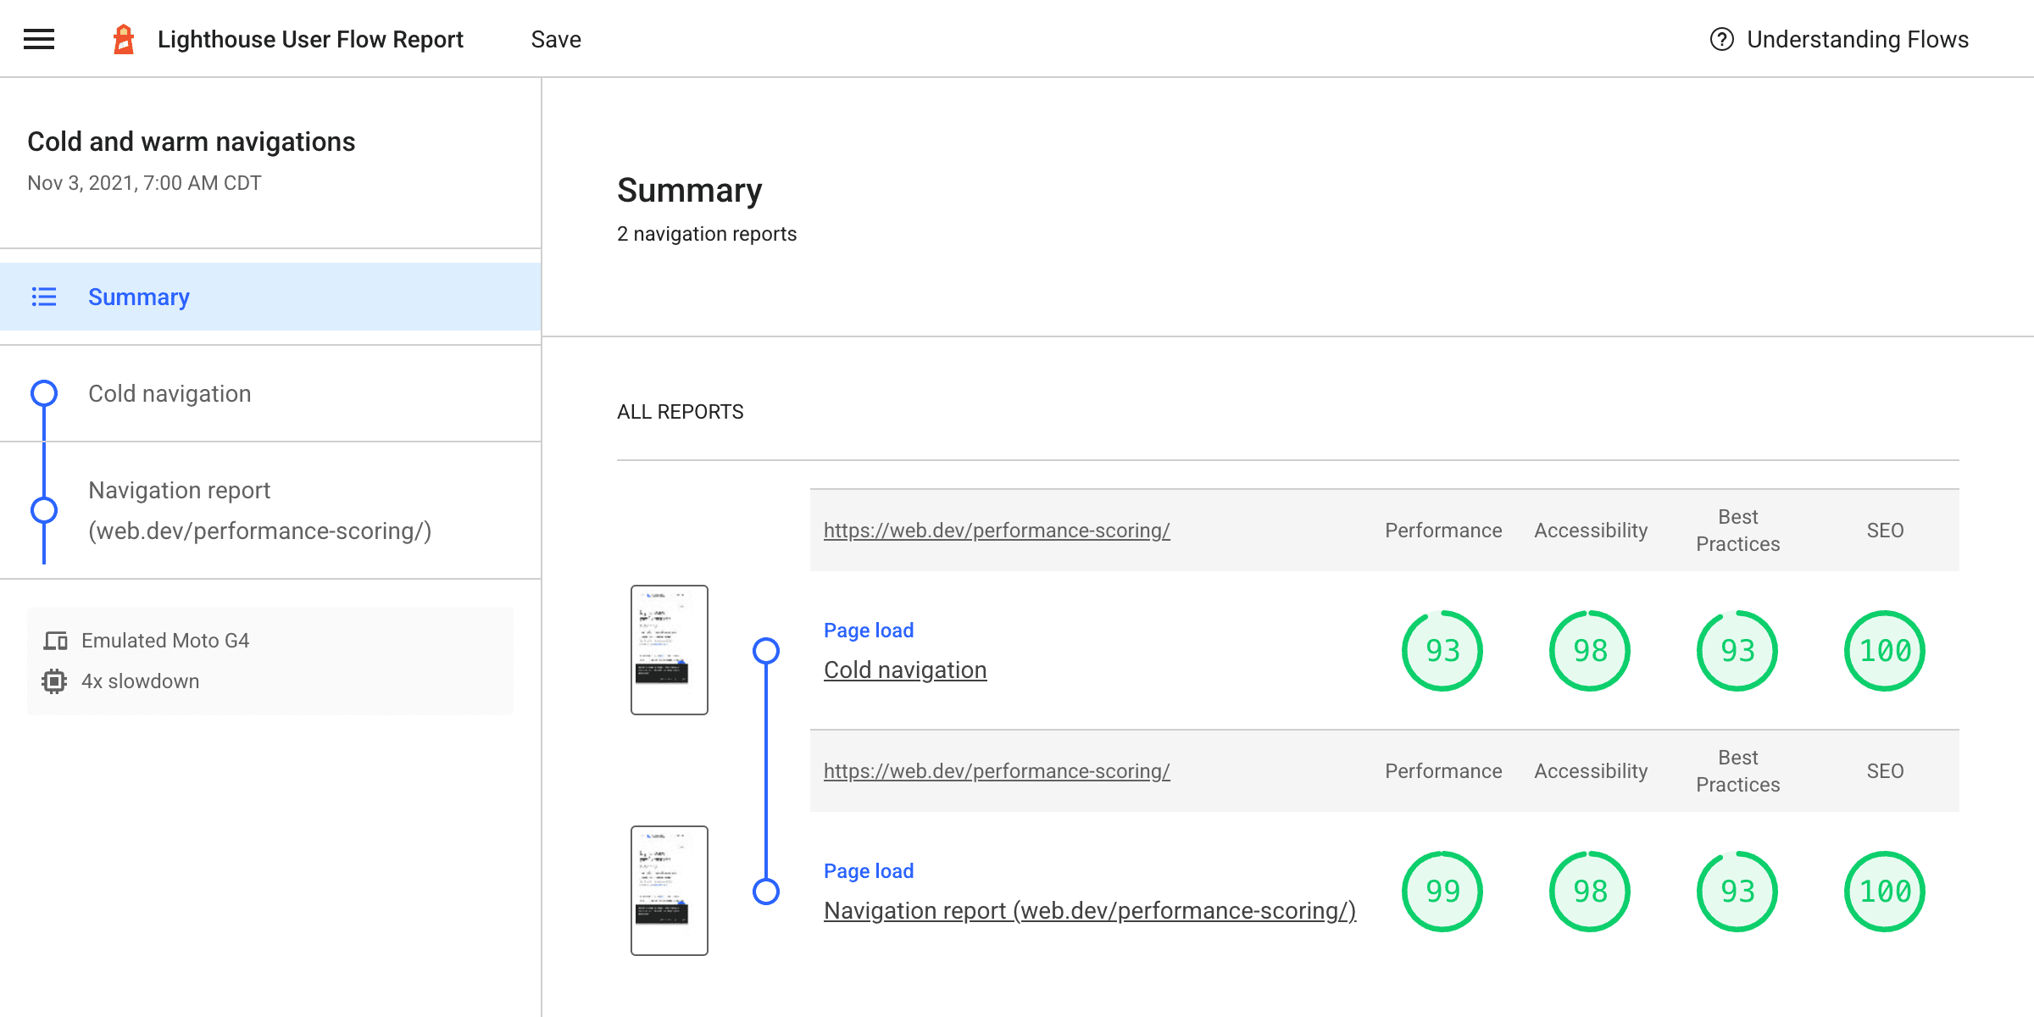The width and height of the screenshot is (2034, 1017).
Task: Click the Save button
Action: pyautogui.click(x=557, y=39)
